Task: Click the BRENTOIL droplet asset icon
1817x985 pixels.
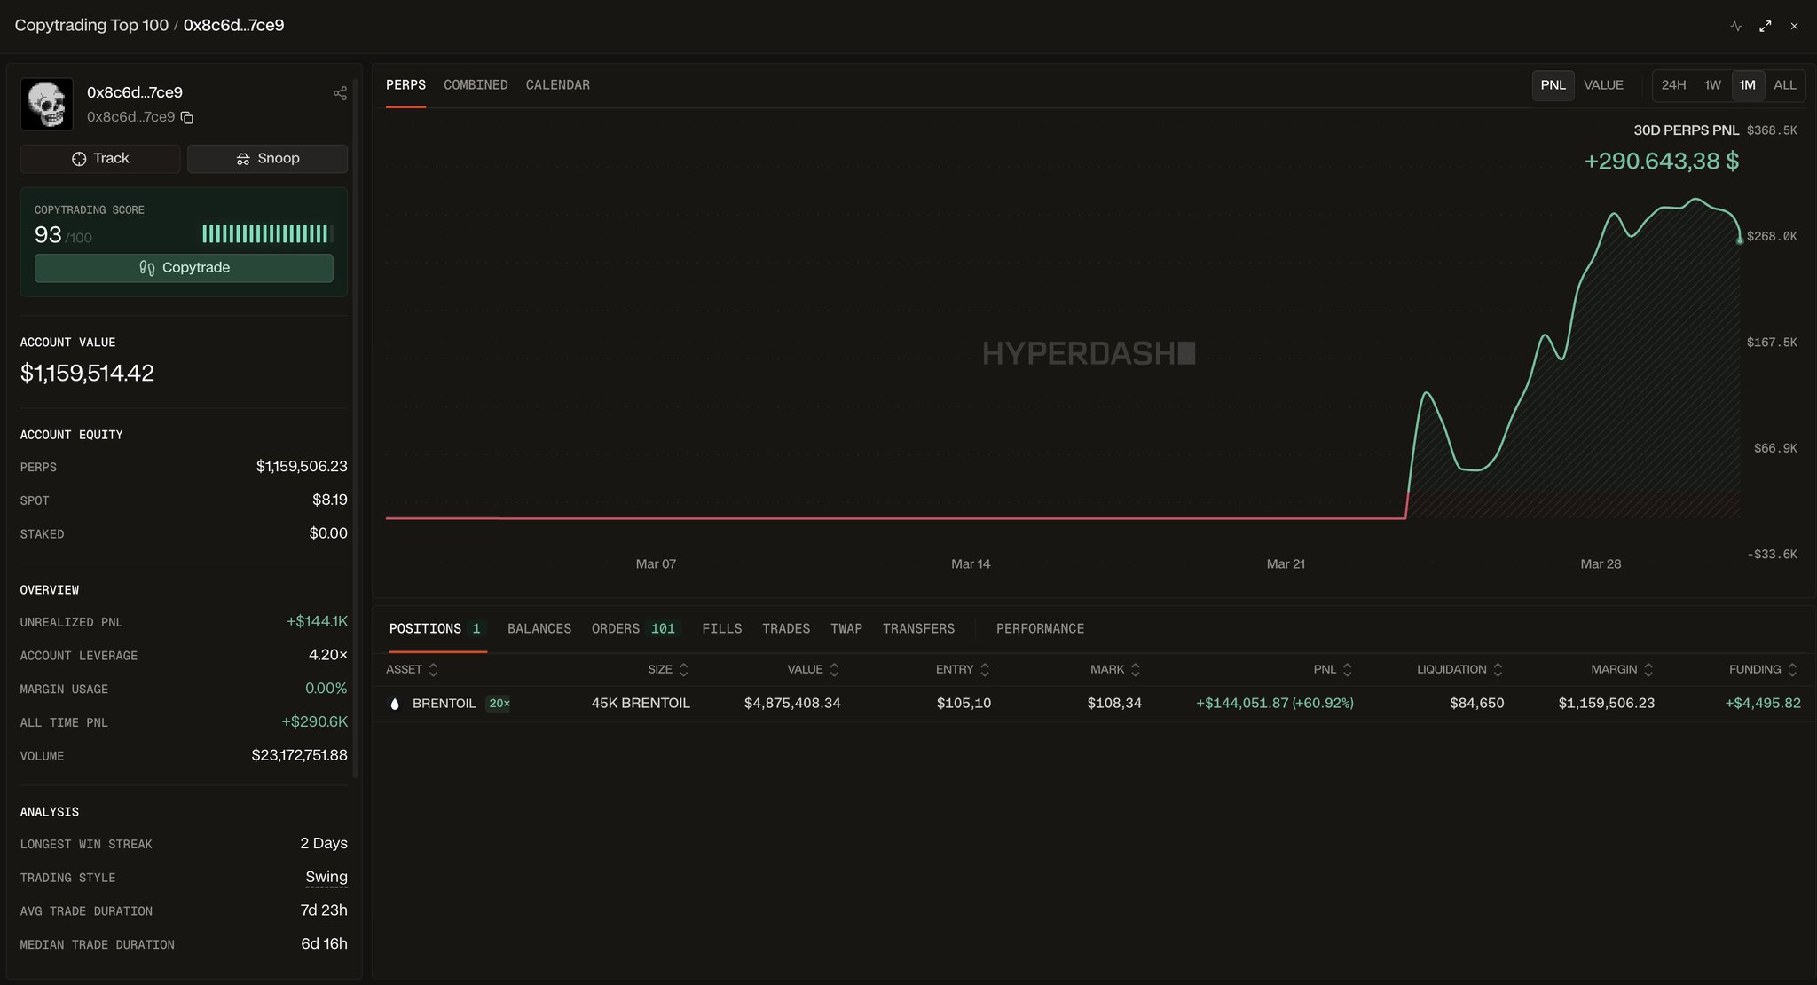Action: 395,704
